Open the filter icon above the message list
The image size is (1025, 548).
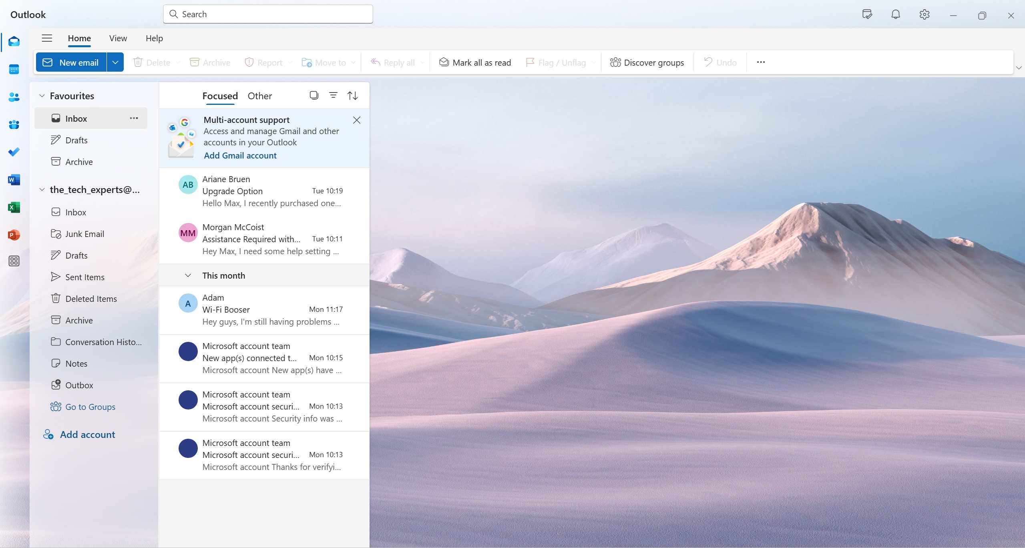(x=333, y=95)
